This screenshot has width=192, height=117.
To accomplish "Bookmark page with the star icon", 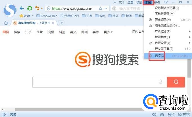I will 101,8.
